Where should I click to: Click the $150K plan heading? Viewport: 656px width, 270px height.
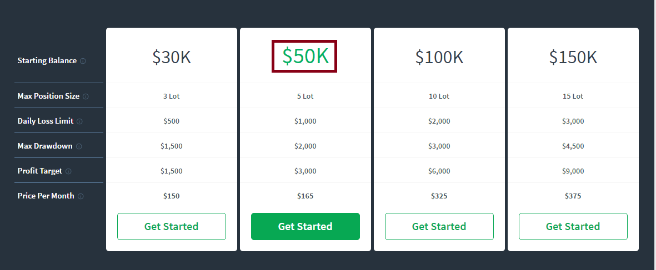573,57
